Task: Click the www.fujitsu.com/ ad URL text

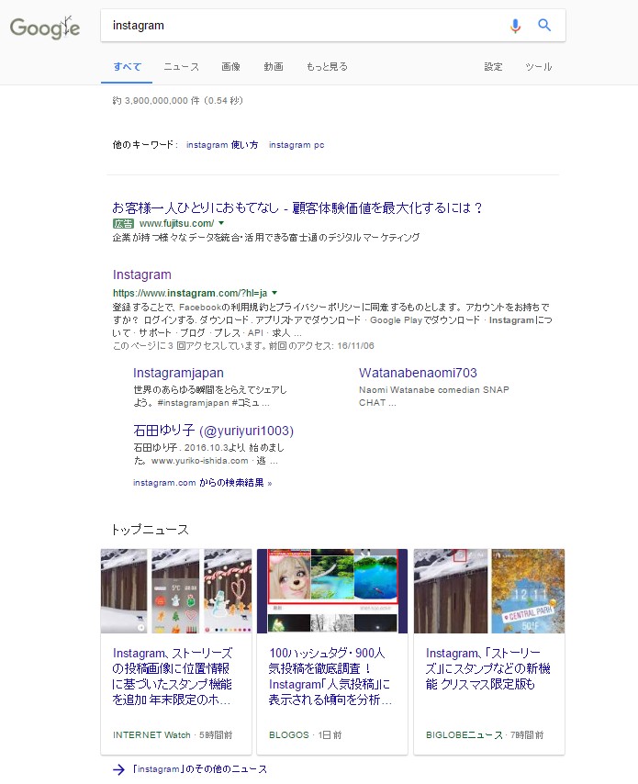Action: pos(176,223)
